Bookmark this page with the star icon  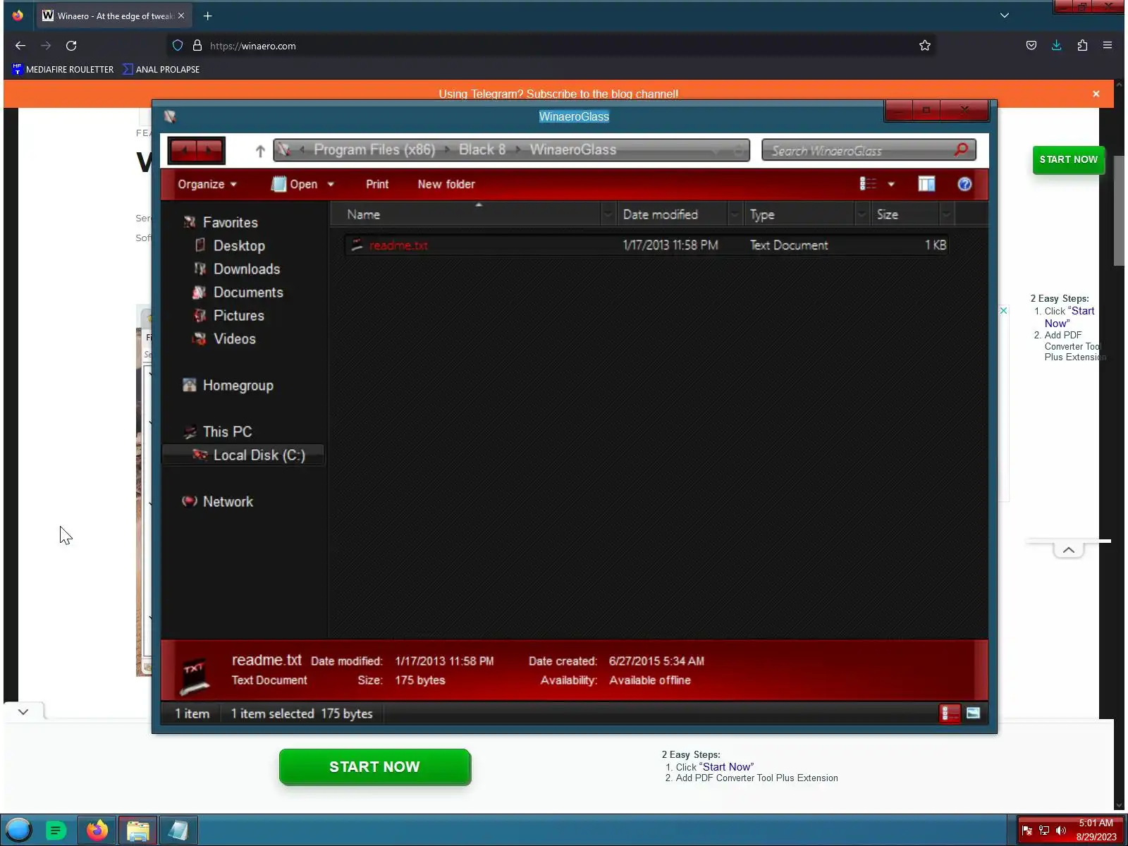(x=925, y=46)
